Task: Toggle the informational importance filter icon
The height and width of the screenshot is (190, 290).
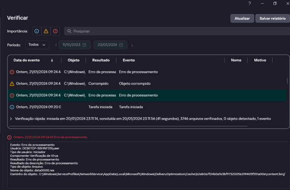Action: pyautogui.click(x=37, y=31)
